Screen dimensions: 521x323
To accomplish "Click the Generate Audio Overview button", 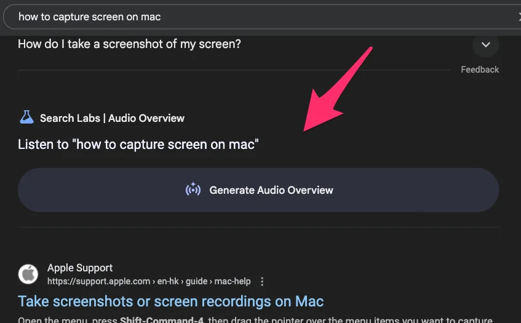I will (x=258, y=190).
